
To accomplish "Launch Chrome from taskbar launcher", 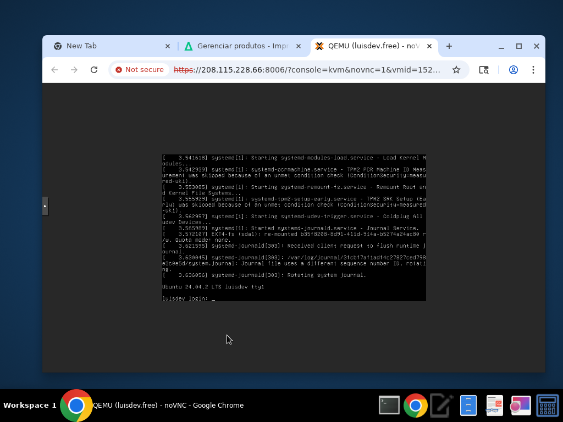I will [x=416, y=406].
